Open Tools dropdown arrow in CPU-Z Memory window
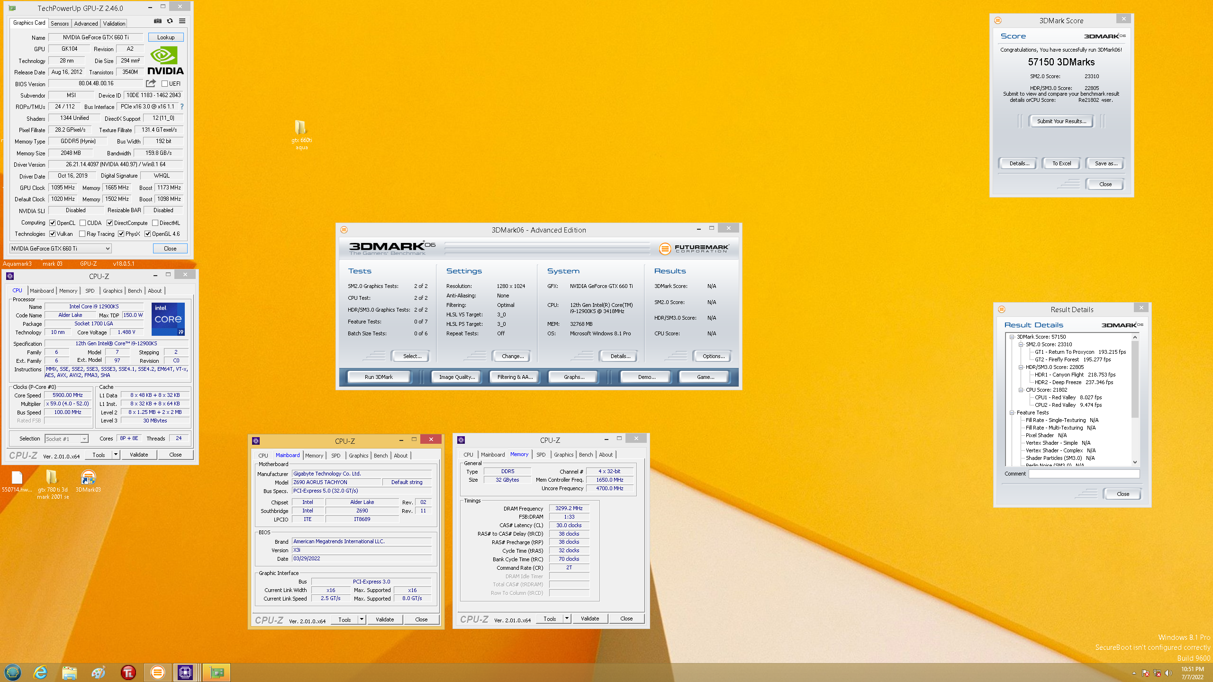The height and width of the screenshot is (682, 1213). pos(566,619)
